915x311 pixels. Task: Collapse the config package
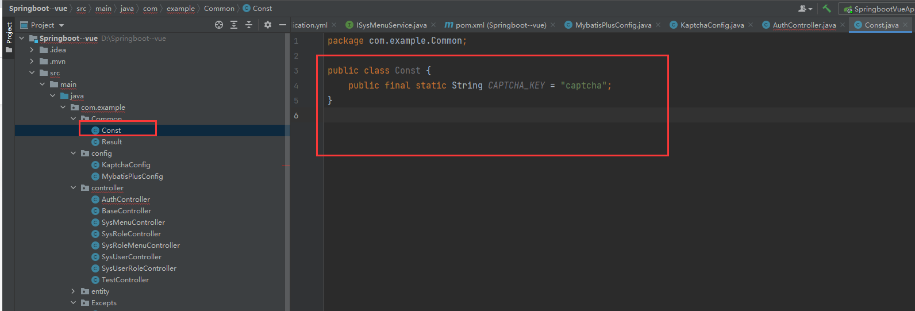pyautogui.click(x=74, y=153)
